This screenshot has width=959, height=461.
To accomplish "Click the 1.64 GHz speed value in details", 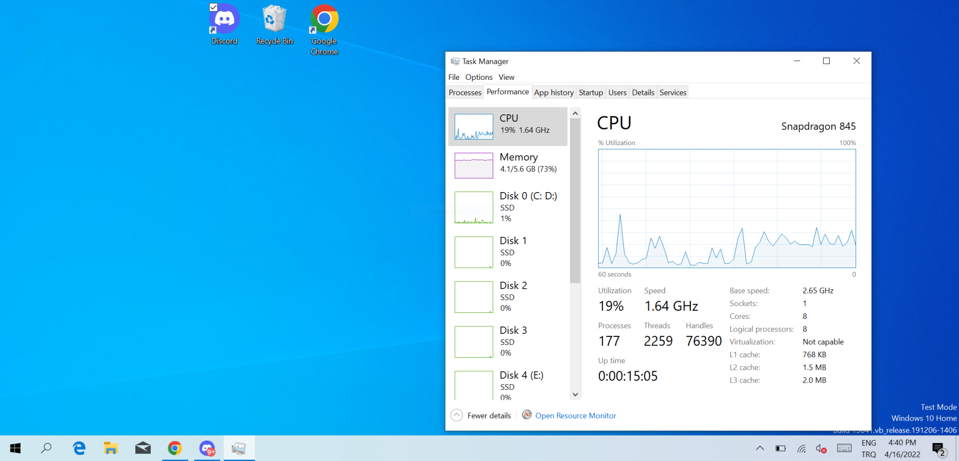I will pos(671,306).
